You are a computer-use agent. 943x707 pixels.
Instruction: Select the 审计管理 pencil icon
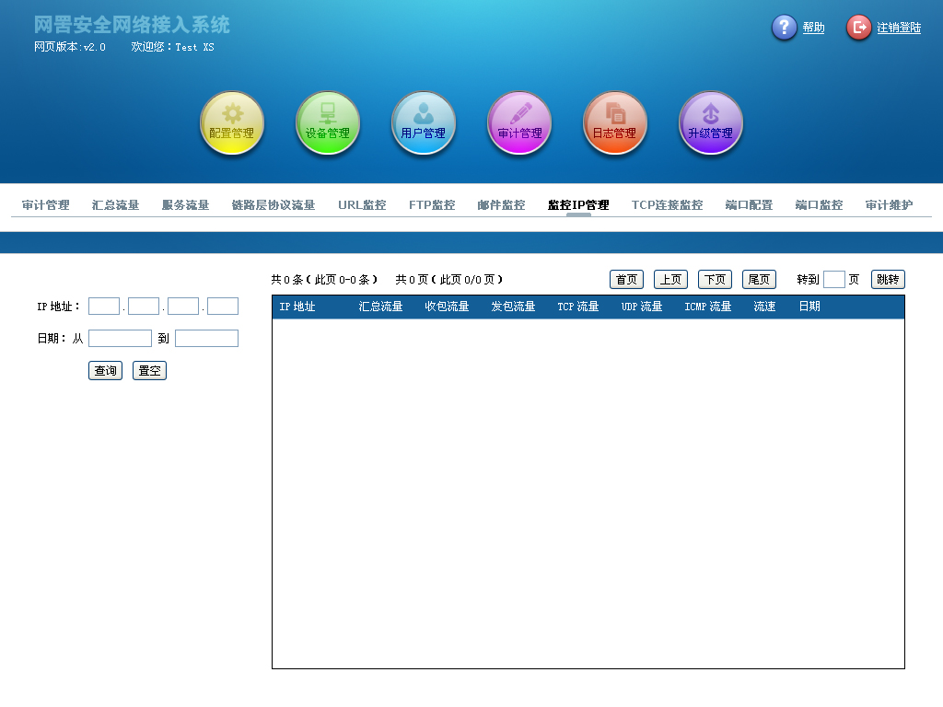(519, 122)
